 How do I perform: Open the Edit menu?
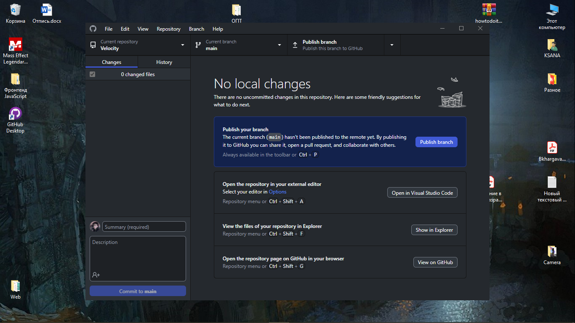tap(125, 29)
